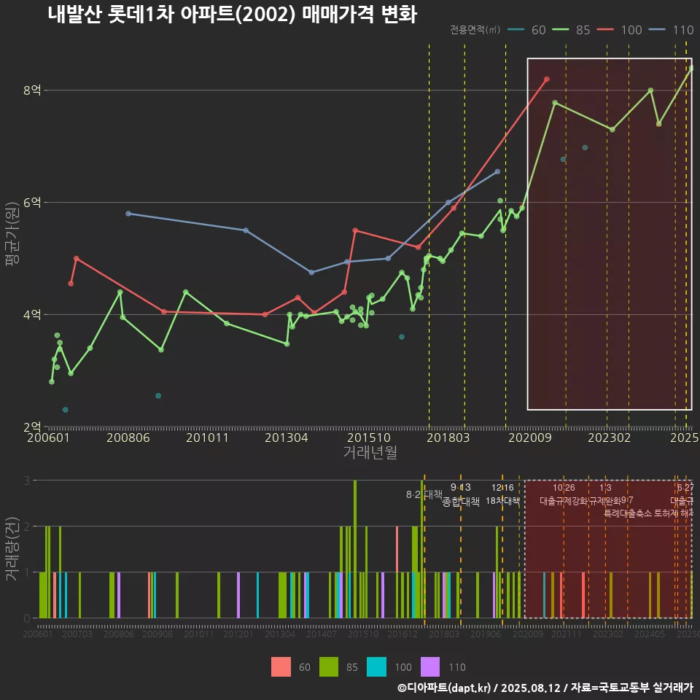Click the 1·3 규제완화 policy annotation
Screen dimensions: 700x700
coord(605,494)
